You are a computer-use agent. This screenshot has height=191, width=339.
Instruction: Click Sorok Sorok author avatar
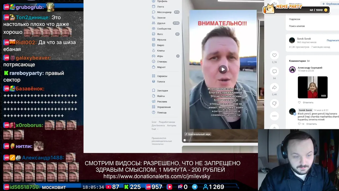(292, 40)
